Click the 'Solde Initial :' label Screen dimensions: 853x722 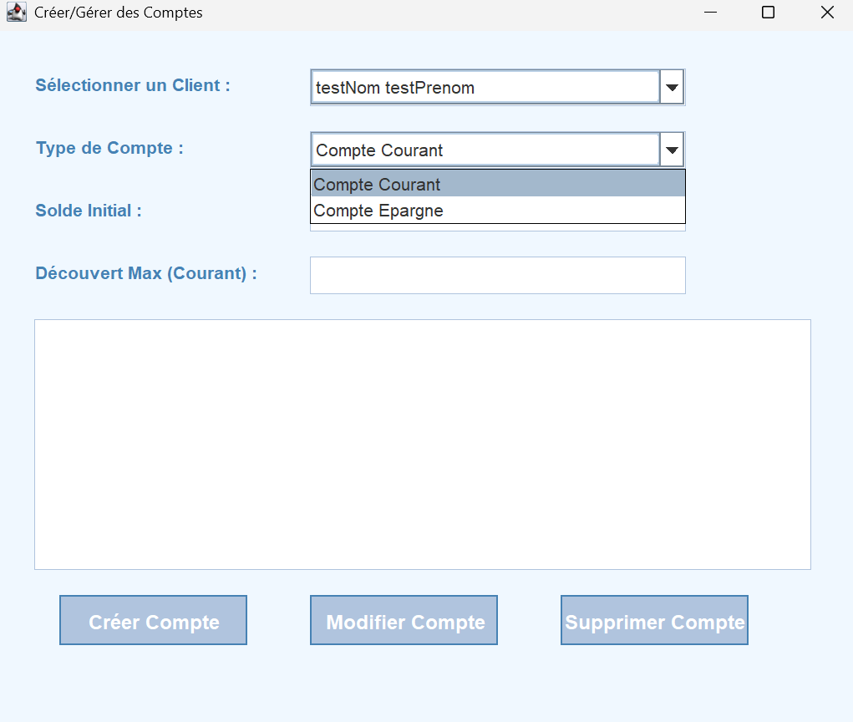tap(89, 211)
